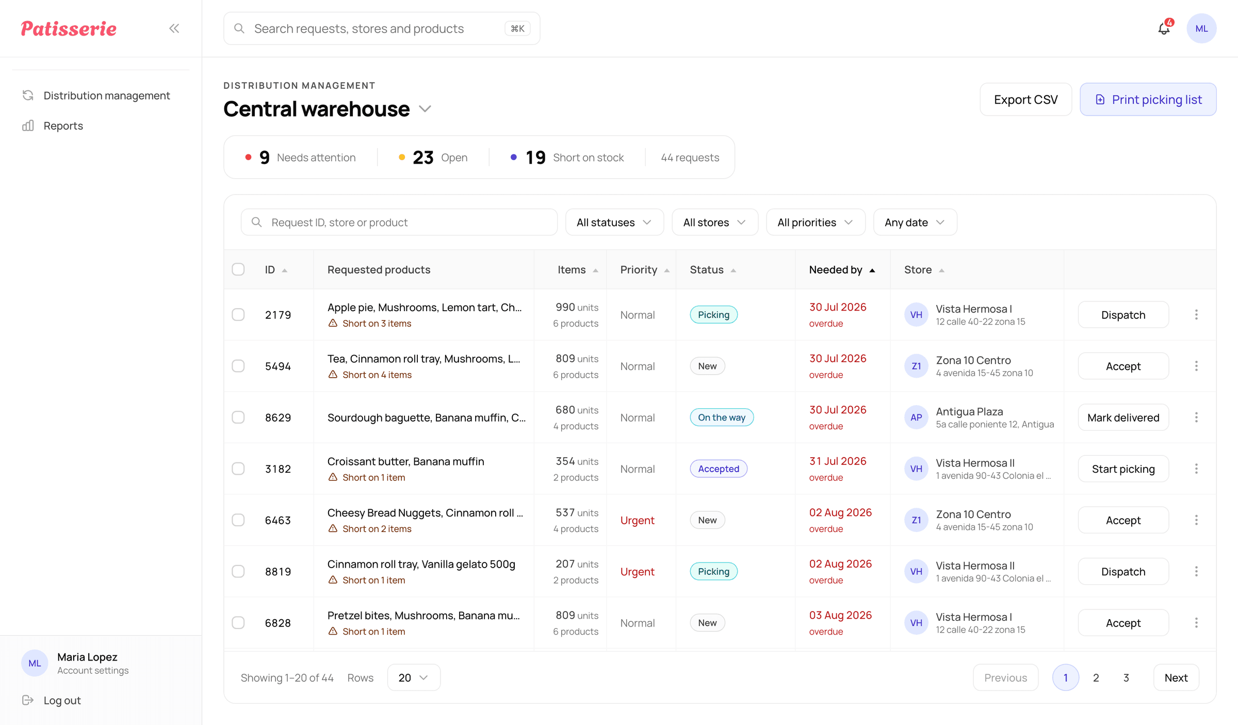The height and width of the screenshot is (725, 1238).
Task: Sort table by ID column arrow
Action: pos(285,270)
